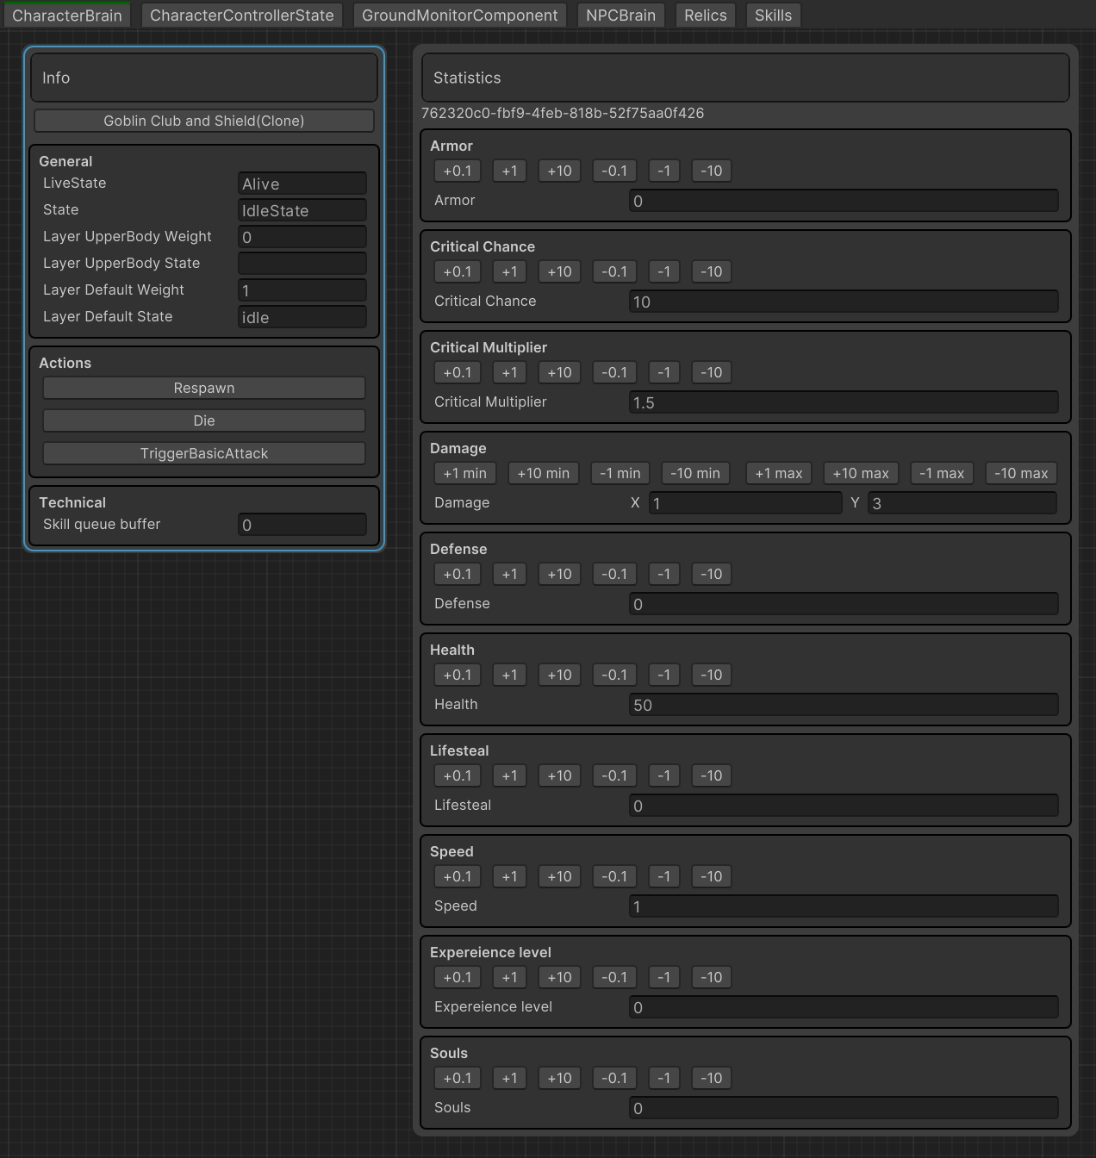Focus the Damage Y value field
Viewport: 1096px width, 1158px height.
point(962,503)
